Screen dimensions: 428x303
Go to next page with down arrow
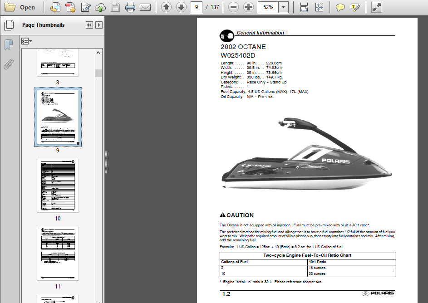pyautogui.click(x=181, y=7)
